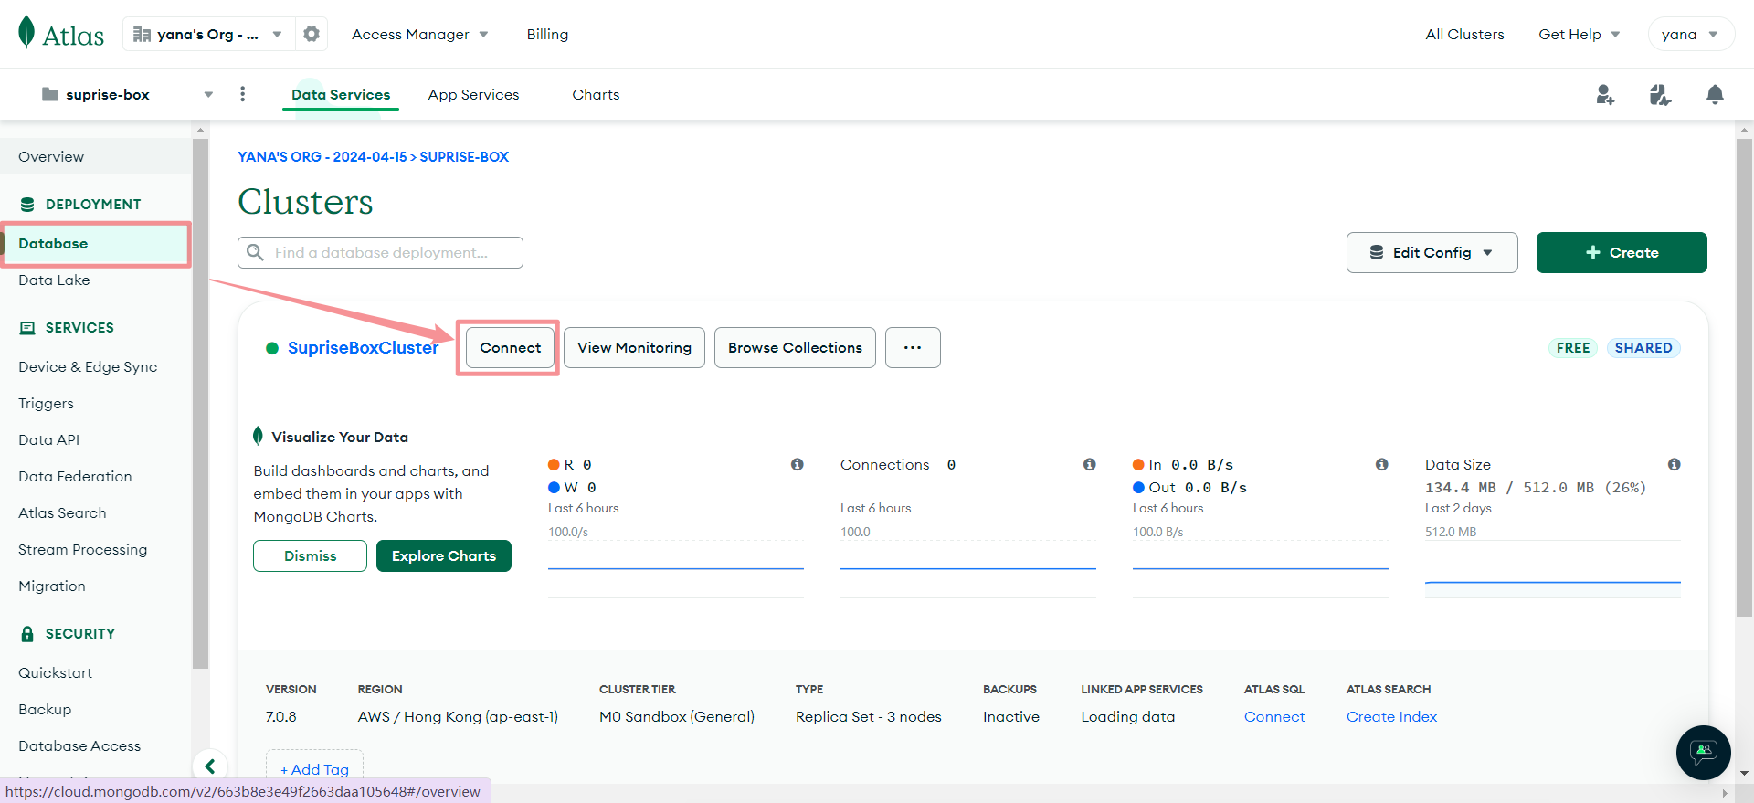Switch to App Services tab

point(473,94)
